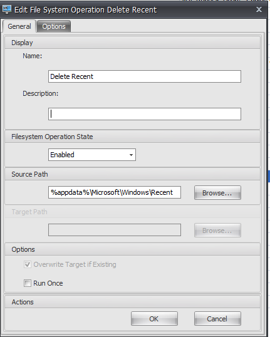Close the Edit File System Operation dialog
This screenshot has height=337, width=270.
click(259, 9)
